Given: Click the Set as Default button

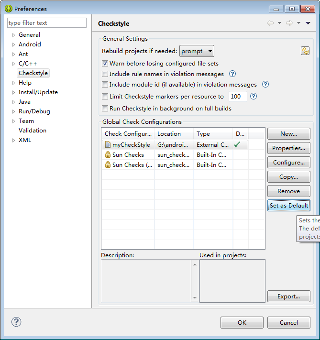Looking at the screenshot, I should (289, 205).
